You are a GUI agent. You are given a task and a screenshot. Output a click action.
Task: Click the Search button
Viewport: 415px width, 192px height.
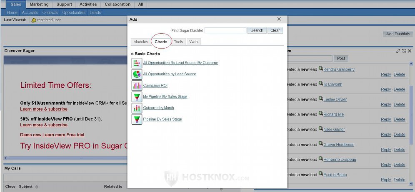(x=257, y=30)
